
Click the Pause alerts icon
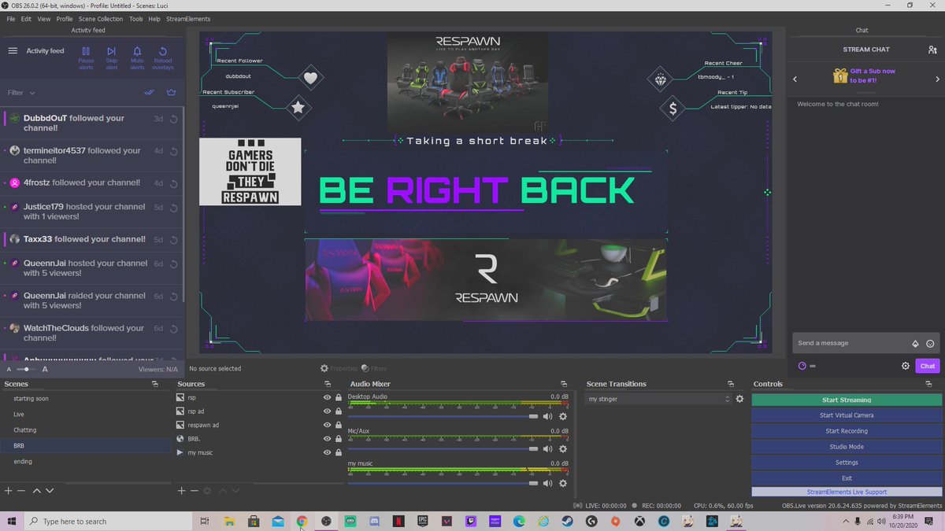click(x=86, y=51)
